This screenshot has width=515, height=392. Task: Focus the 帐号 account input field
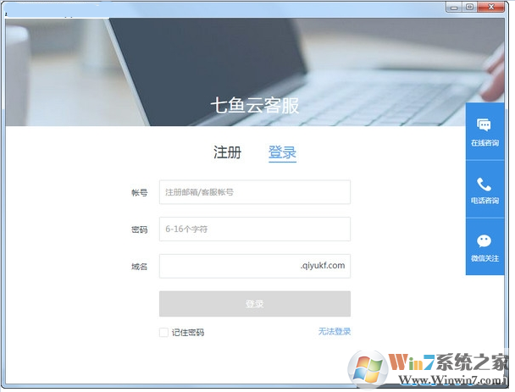[255, 192]
